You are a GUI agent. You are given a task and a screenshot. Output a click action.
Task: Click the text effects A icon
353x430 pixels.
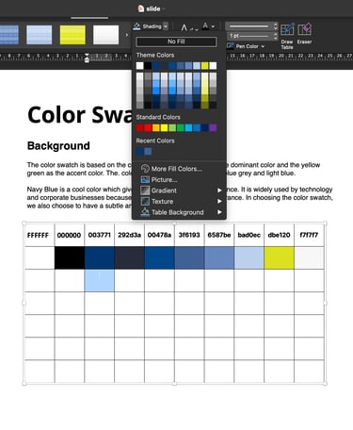click(185, 27)
